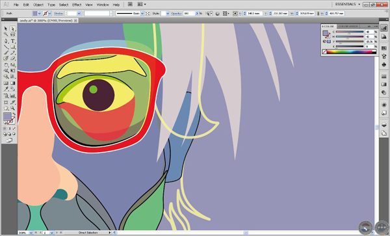Select the Scale tool

click(12, 65)
